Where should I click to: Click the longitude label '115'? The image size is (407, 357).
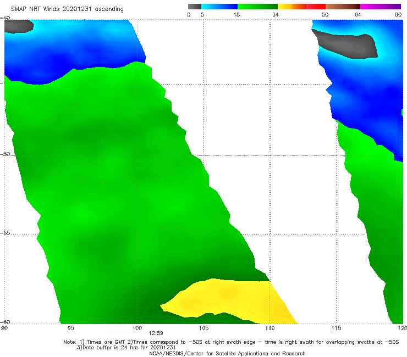coord(337,328)
